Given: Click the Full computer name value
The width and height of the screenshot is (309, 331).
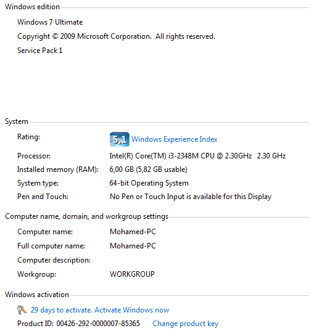Looking at the screenshot, I should pos(133,246).
